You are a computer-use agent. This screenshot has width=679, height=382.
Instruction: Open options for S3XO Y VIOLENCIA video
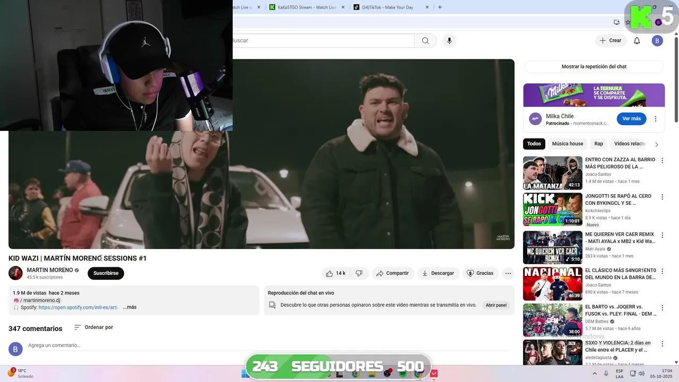[662, 344]
